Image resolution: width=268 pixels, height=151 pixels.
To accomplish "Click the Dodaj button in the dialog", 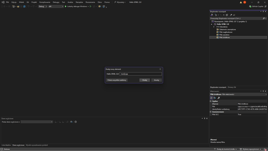I will coord(144,80).
